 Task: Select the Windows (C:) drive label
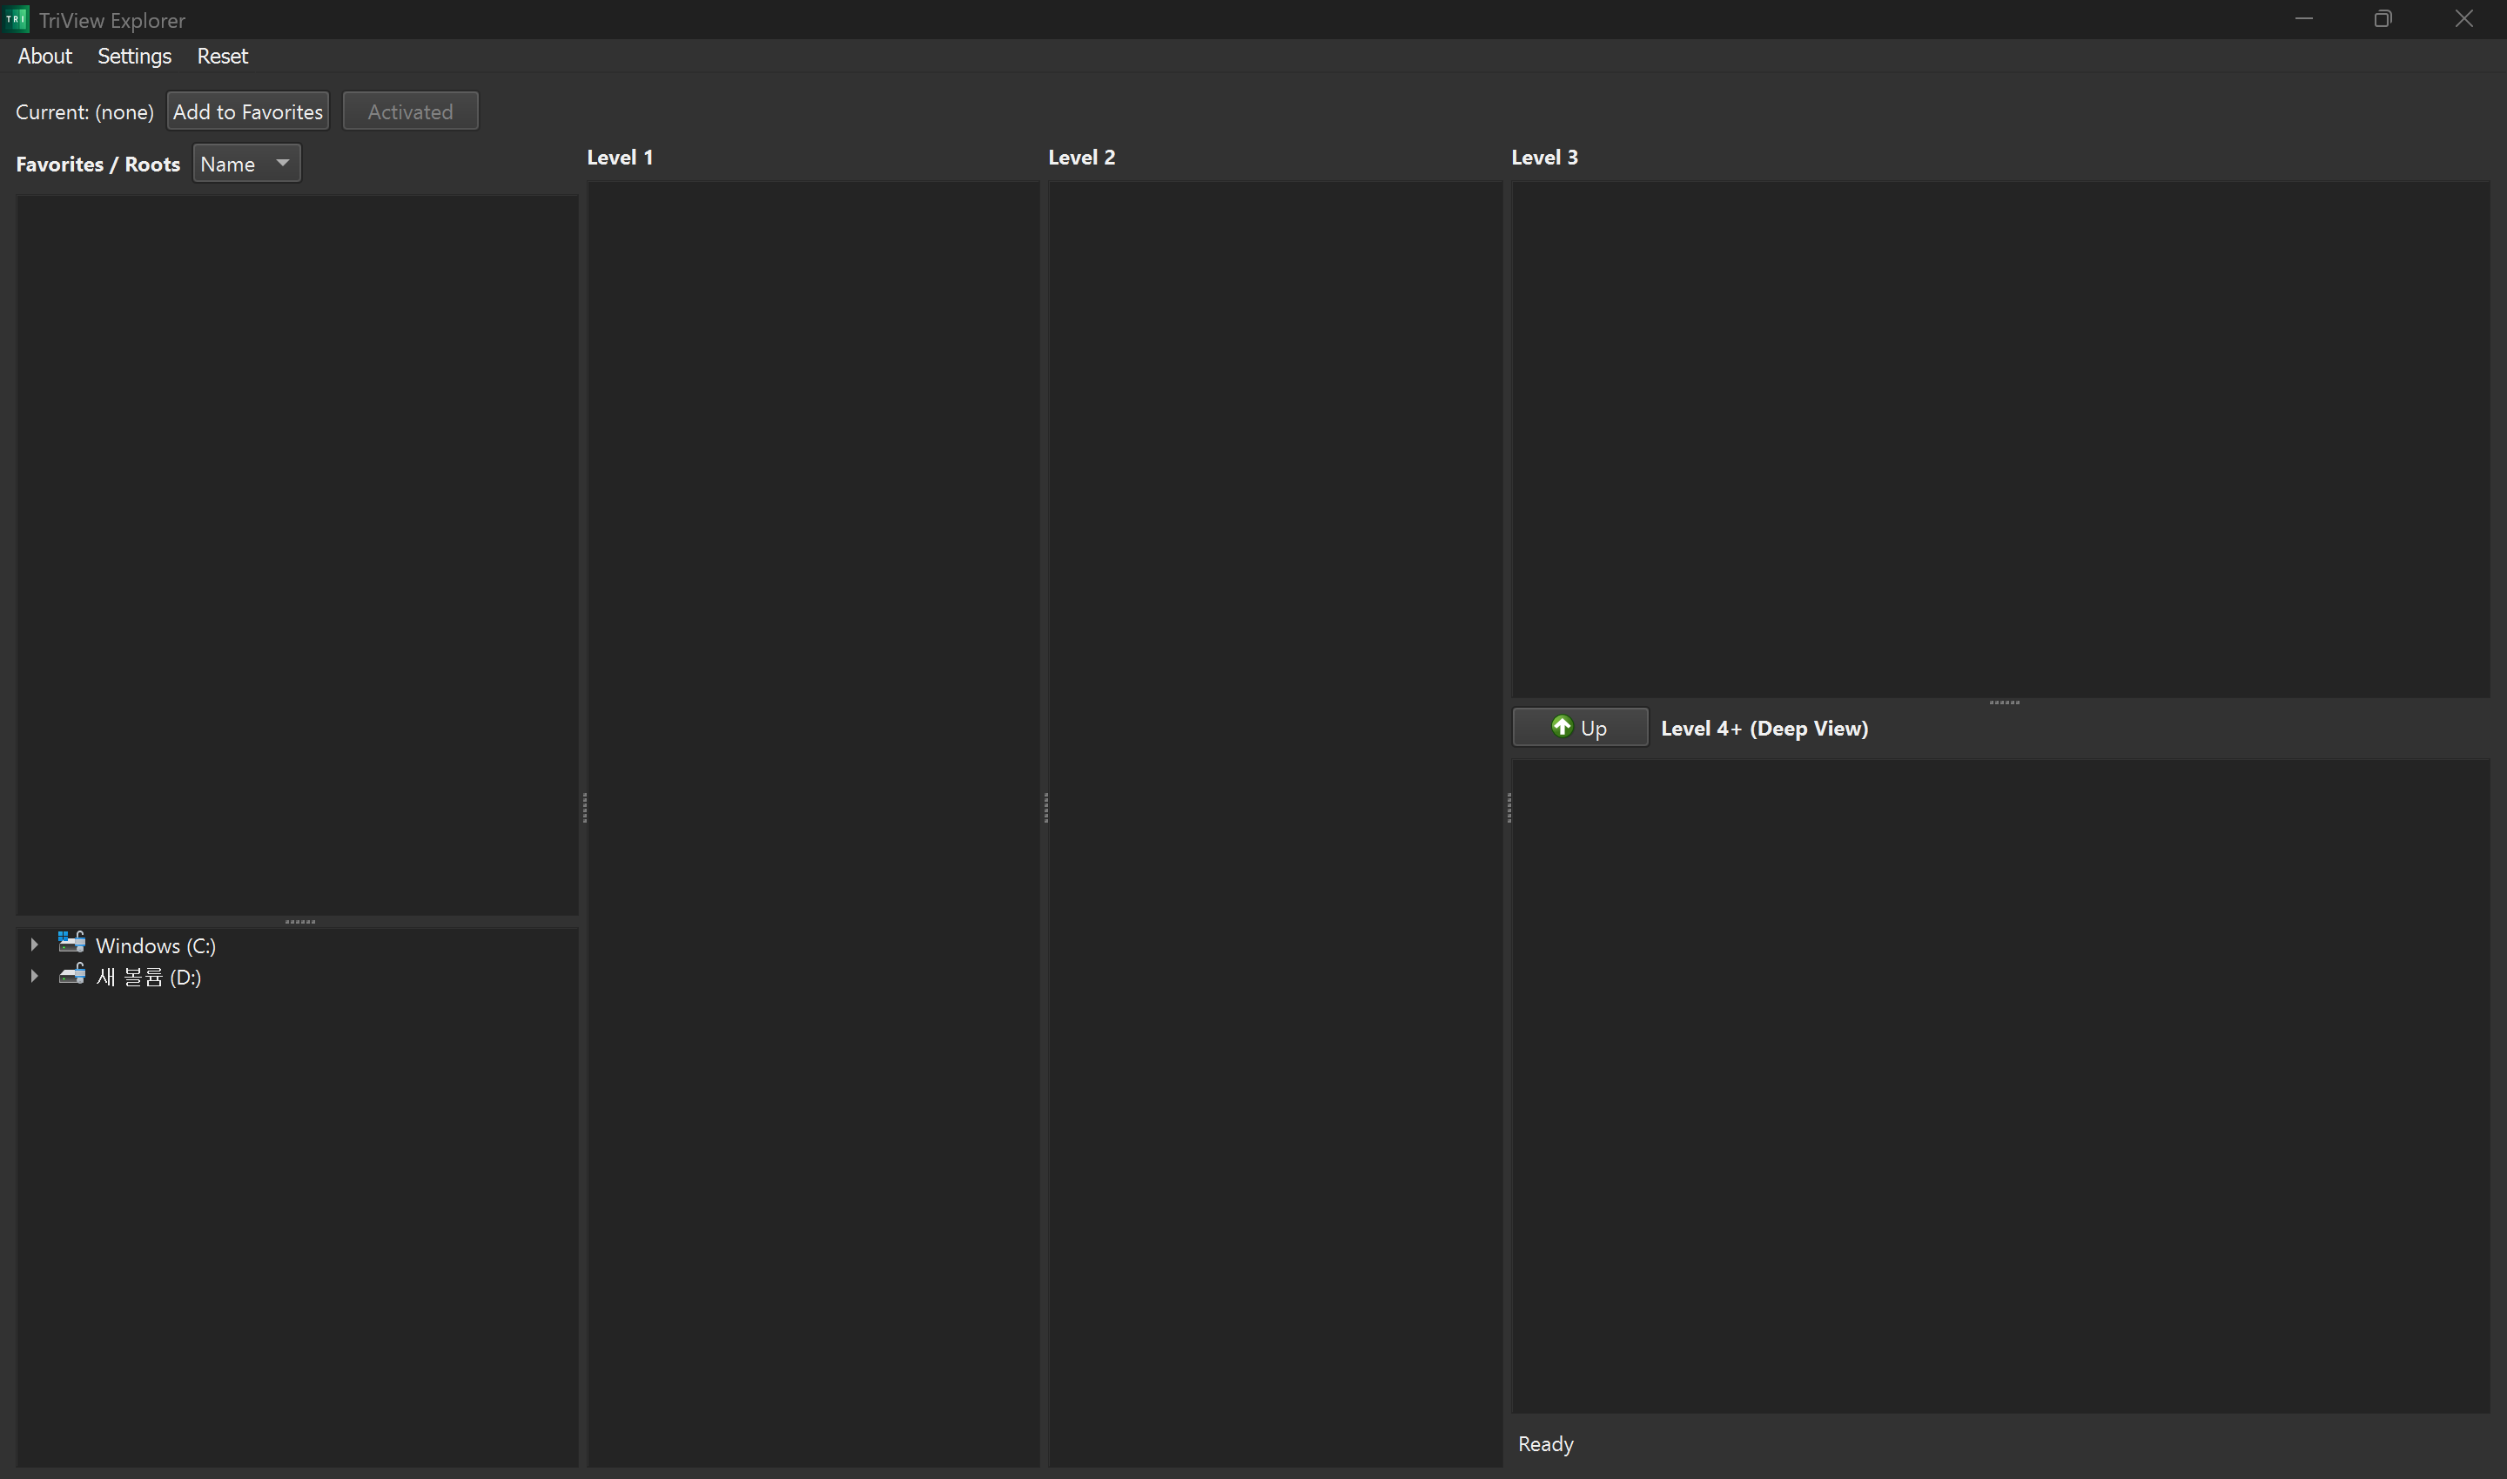pos(156,945)
